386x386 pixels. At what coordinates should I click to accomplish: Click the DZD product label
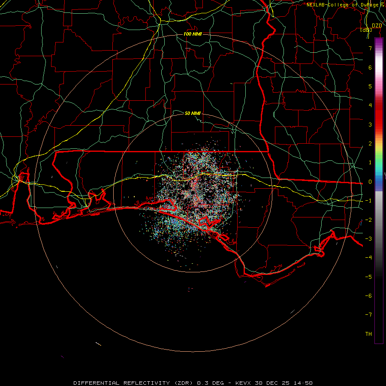[377, 26]
